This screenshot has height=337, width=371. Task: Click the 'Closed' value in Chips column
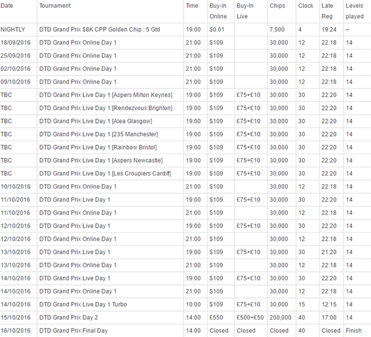(x=279, y=330)
